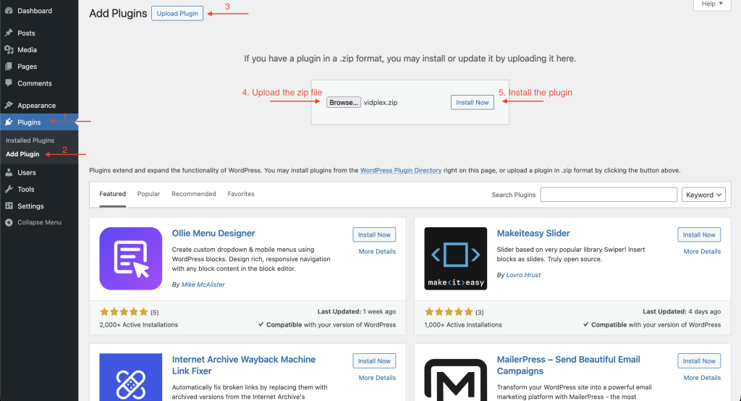This screenshot has width=741, height=401.
Task: Click the Dashboard icon in sidebar
Action: pos(9,11)
